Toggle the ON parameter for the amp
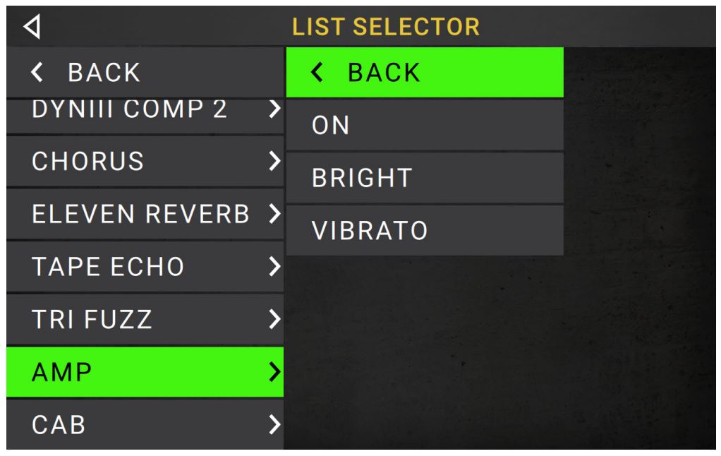Image resolution: width=721 pixels, height=456 pixels. point(423,125)
